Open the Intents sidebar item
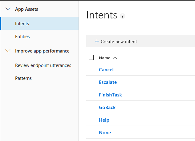 coord(22,23)
